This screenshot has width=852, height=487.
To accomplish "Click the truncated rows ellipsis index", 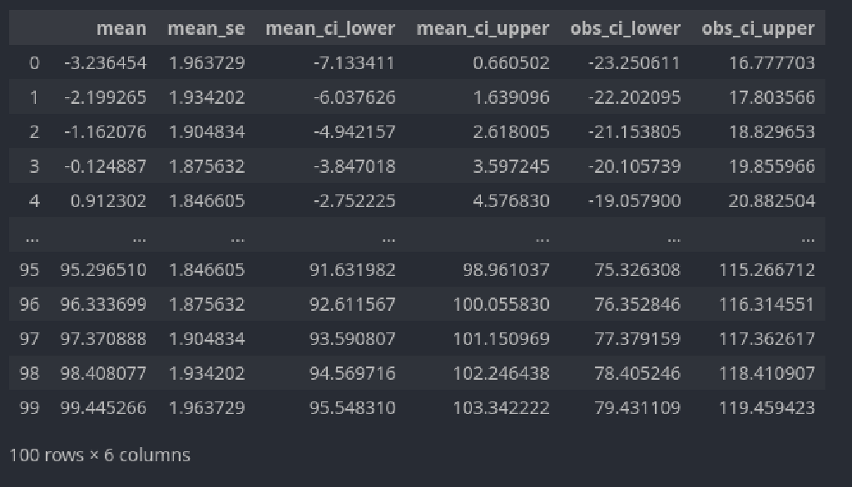I will pyautogui.click(x=32, y=238).
